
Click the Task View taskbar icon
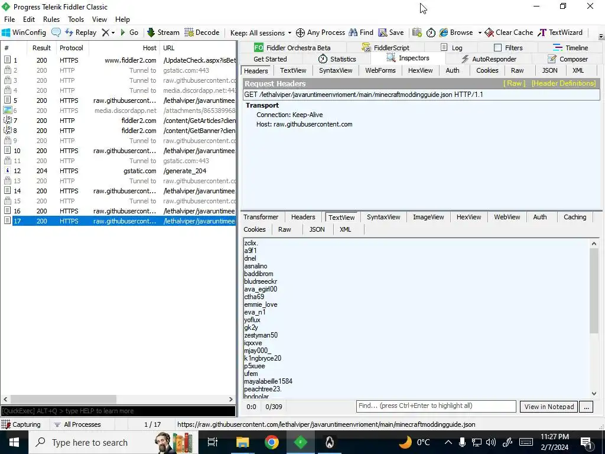pyautogui.click(x=213, y=442)
